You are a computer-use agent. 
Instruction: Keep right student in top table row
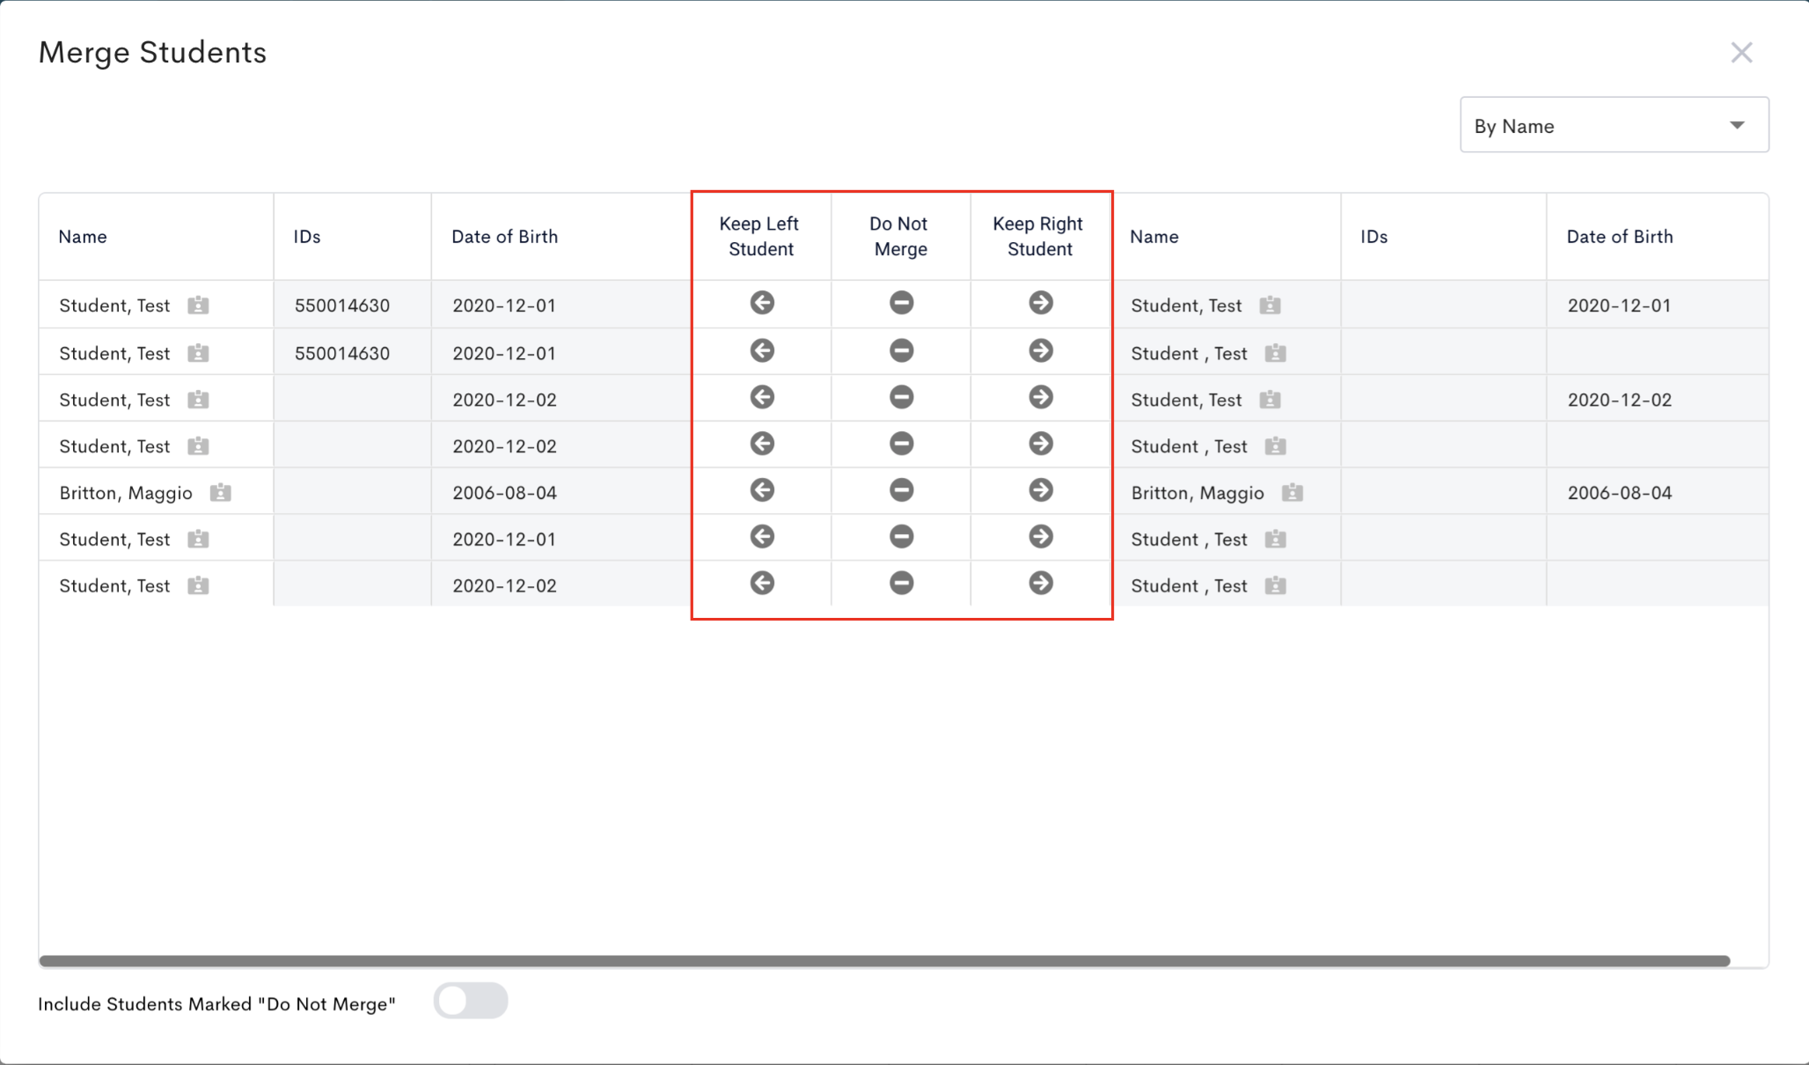[1041, 303]
